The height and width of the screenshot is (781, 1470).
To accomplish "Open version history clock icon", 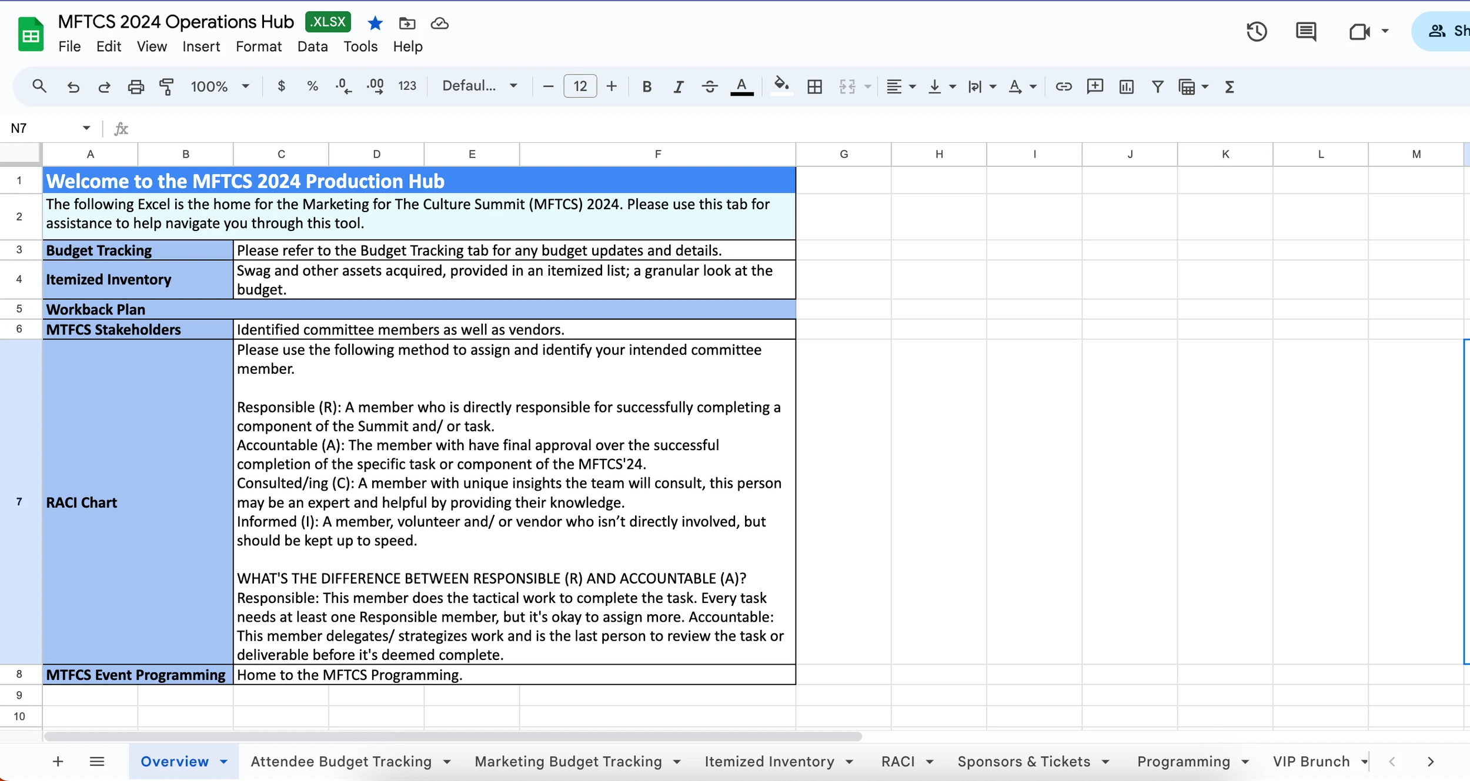I will [x=1257, y=31].
